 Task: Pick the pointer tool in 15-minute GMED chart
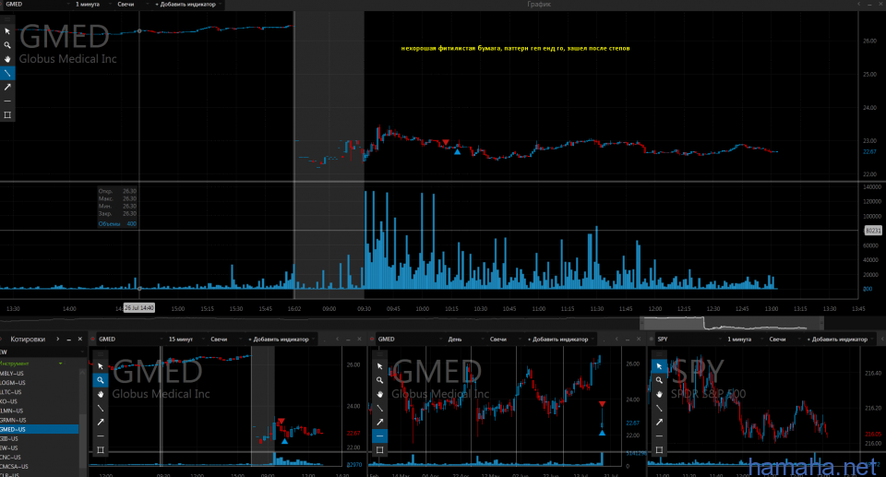100,366
